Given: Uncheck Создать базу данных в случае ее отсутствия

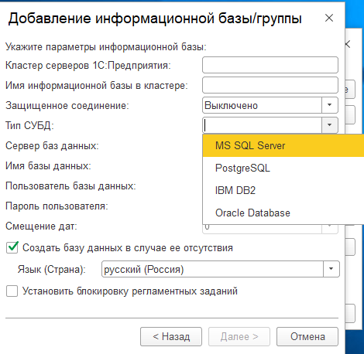Looking at the screenshot, I should point(12,247).
